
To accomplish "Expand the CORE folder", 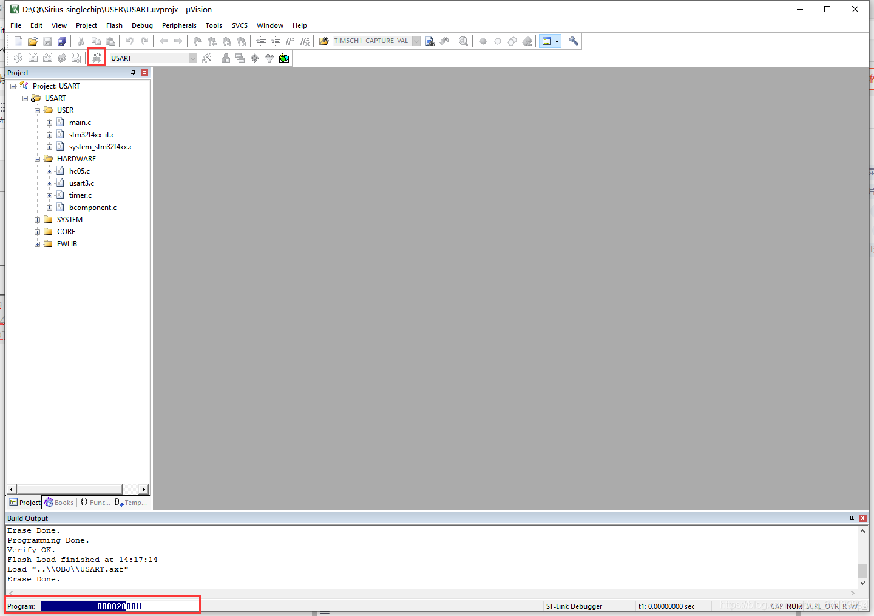I will (x=37, y=232).
